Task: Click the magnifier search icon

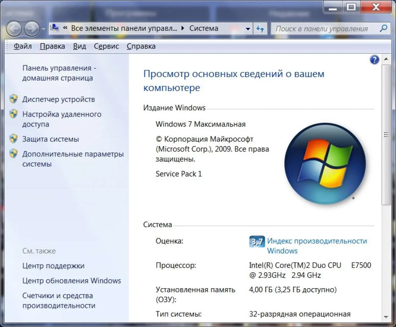Action: [383, 28]
